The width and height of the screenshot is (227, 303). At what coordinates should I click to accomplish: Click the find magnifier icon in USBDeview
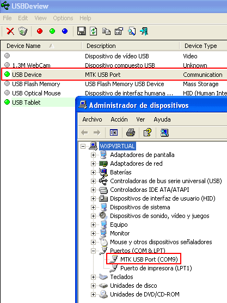(132, 31)
